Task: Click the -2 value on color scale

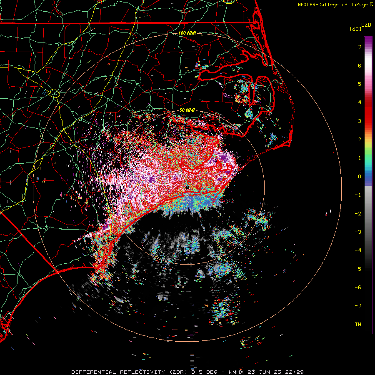Action: [x=358, y=214]
